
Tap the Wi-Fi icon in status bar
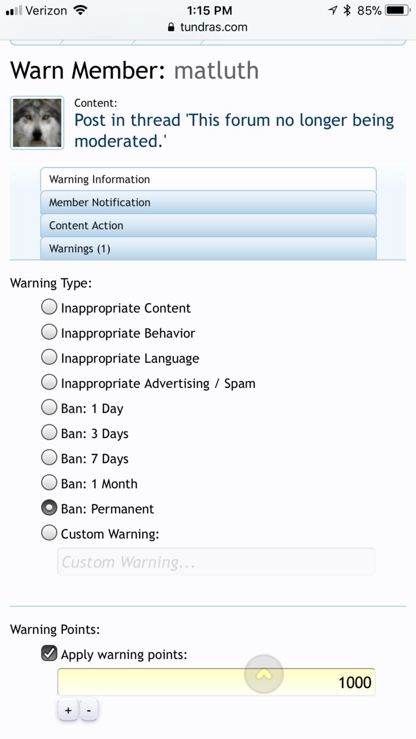coord(80,10)
